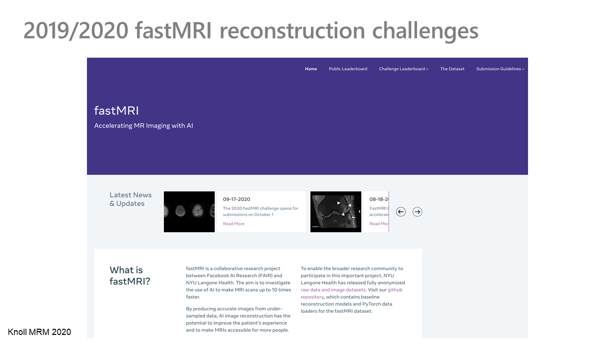The width and height of the screenshot is (615, 346).
Task: Click the What is fastMRI? heading
Action: pos(130,276)
